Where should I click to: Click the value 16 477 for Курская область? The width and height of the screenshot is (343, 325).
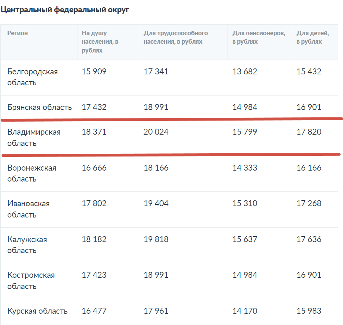[x=94, y=311]
